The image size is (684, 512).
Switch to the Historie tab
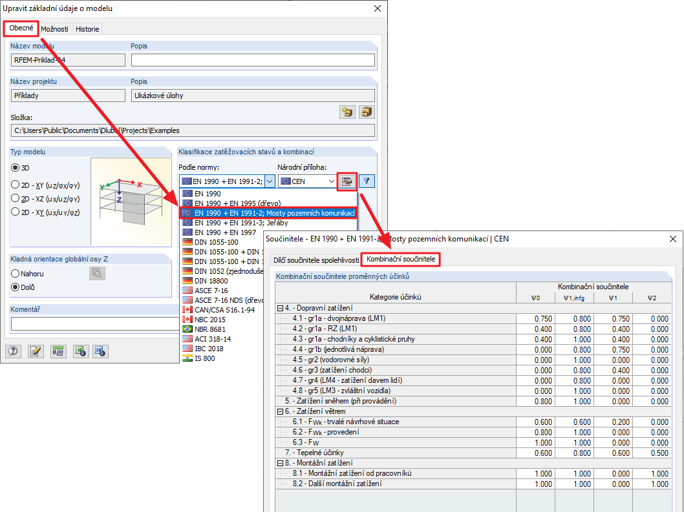(87, 29)
